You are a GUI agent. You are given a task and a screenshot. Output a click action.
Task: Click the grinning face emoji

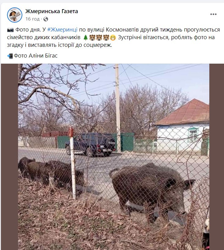113,38
